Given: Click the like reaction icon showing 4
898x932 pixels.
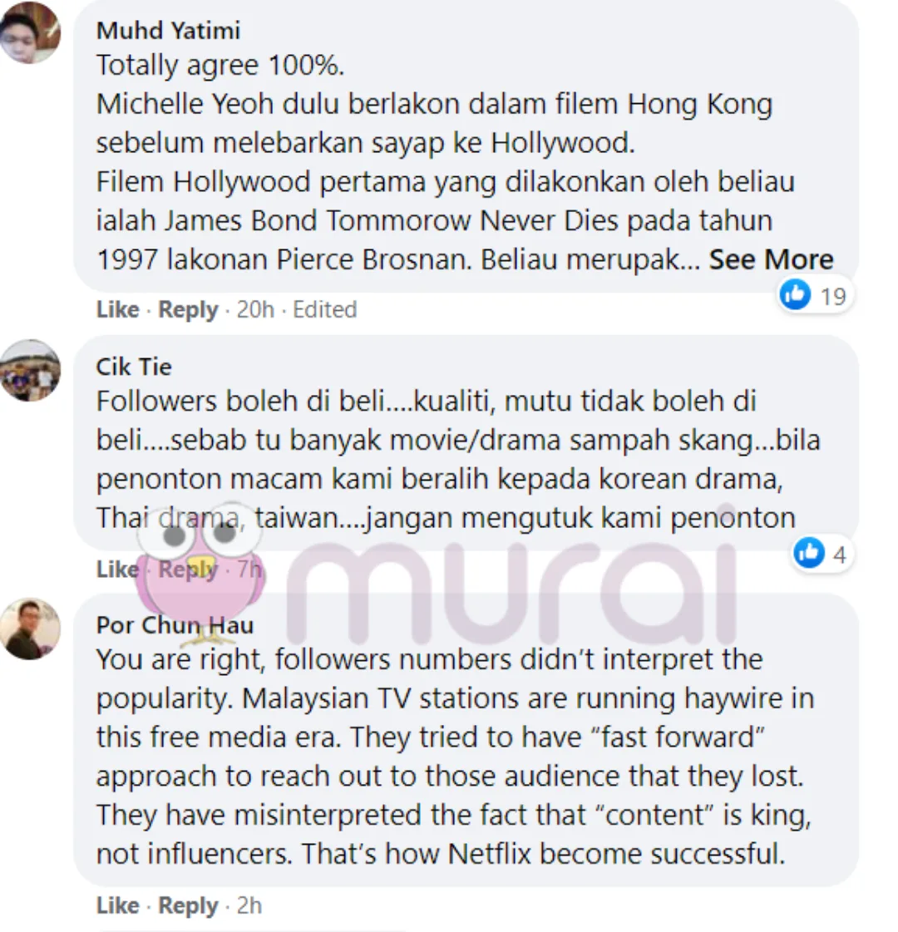Looking at the screenshot, I should tap(809, 553).
